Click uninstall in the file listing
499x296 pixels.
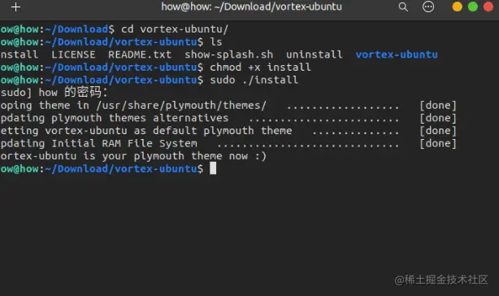click(315, 54)
